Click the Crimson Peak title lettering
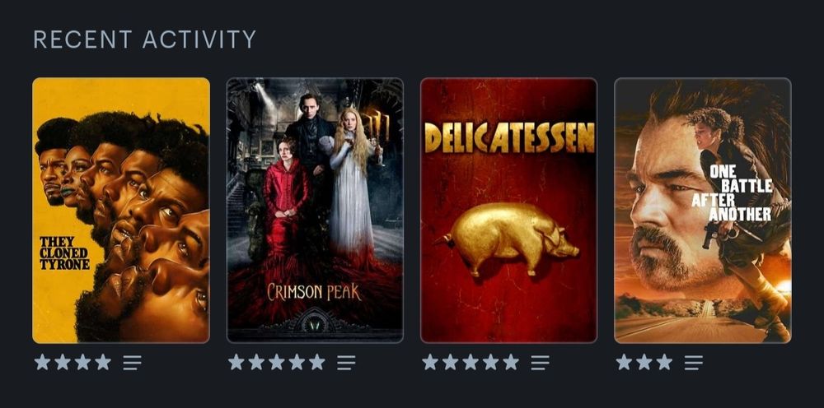The width and height of the screenshot is (824, 408). tap(314, 291)
